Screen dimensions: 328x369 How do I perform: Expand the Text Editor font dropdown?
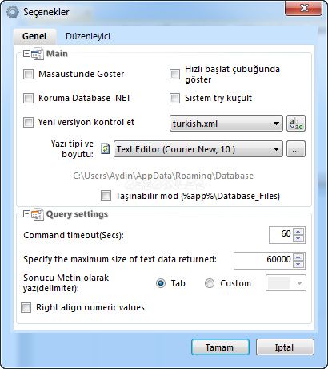198,149
